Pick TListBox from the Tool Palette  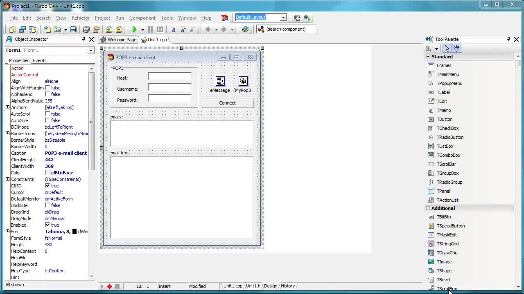440,146
